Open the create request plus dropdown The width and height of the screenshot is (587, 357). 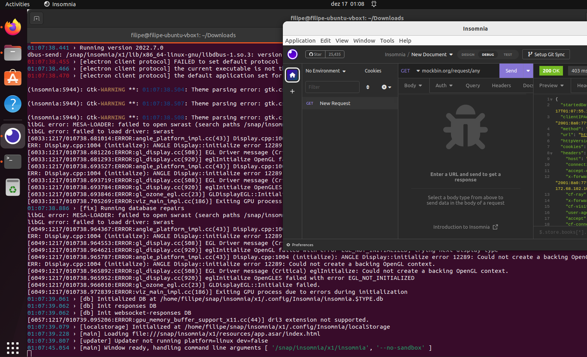tap(386, 87)
